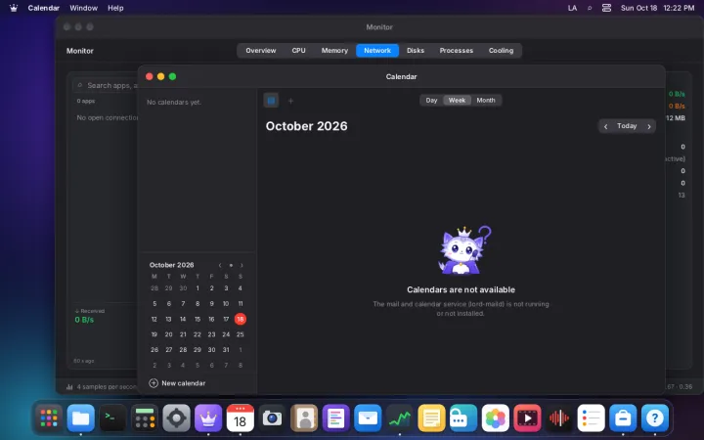
Task: Switch calendar to Day view
Action: (431, 100)
